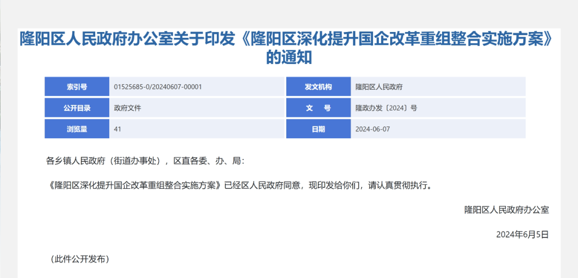Select the '发文机构' header cell

pos(318,86)
